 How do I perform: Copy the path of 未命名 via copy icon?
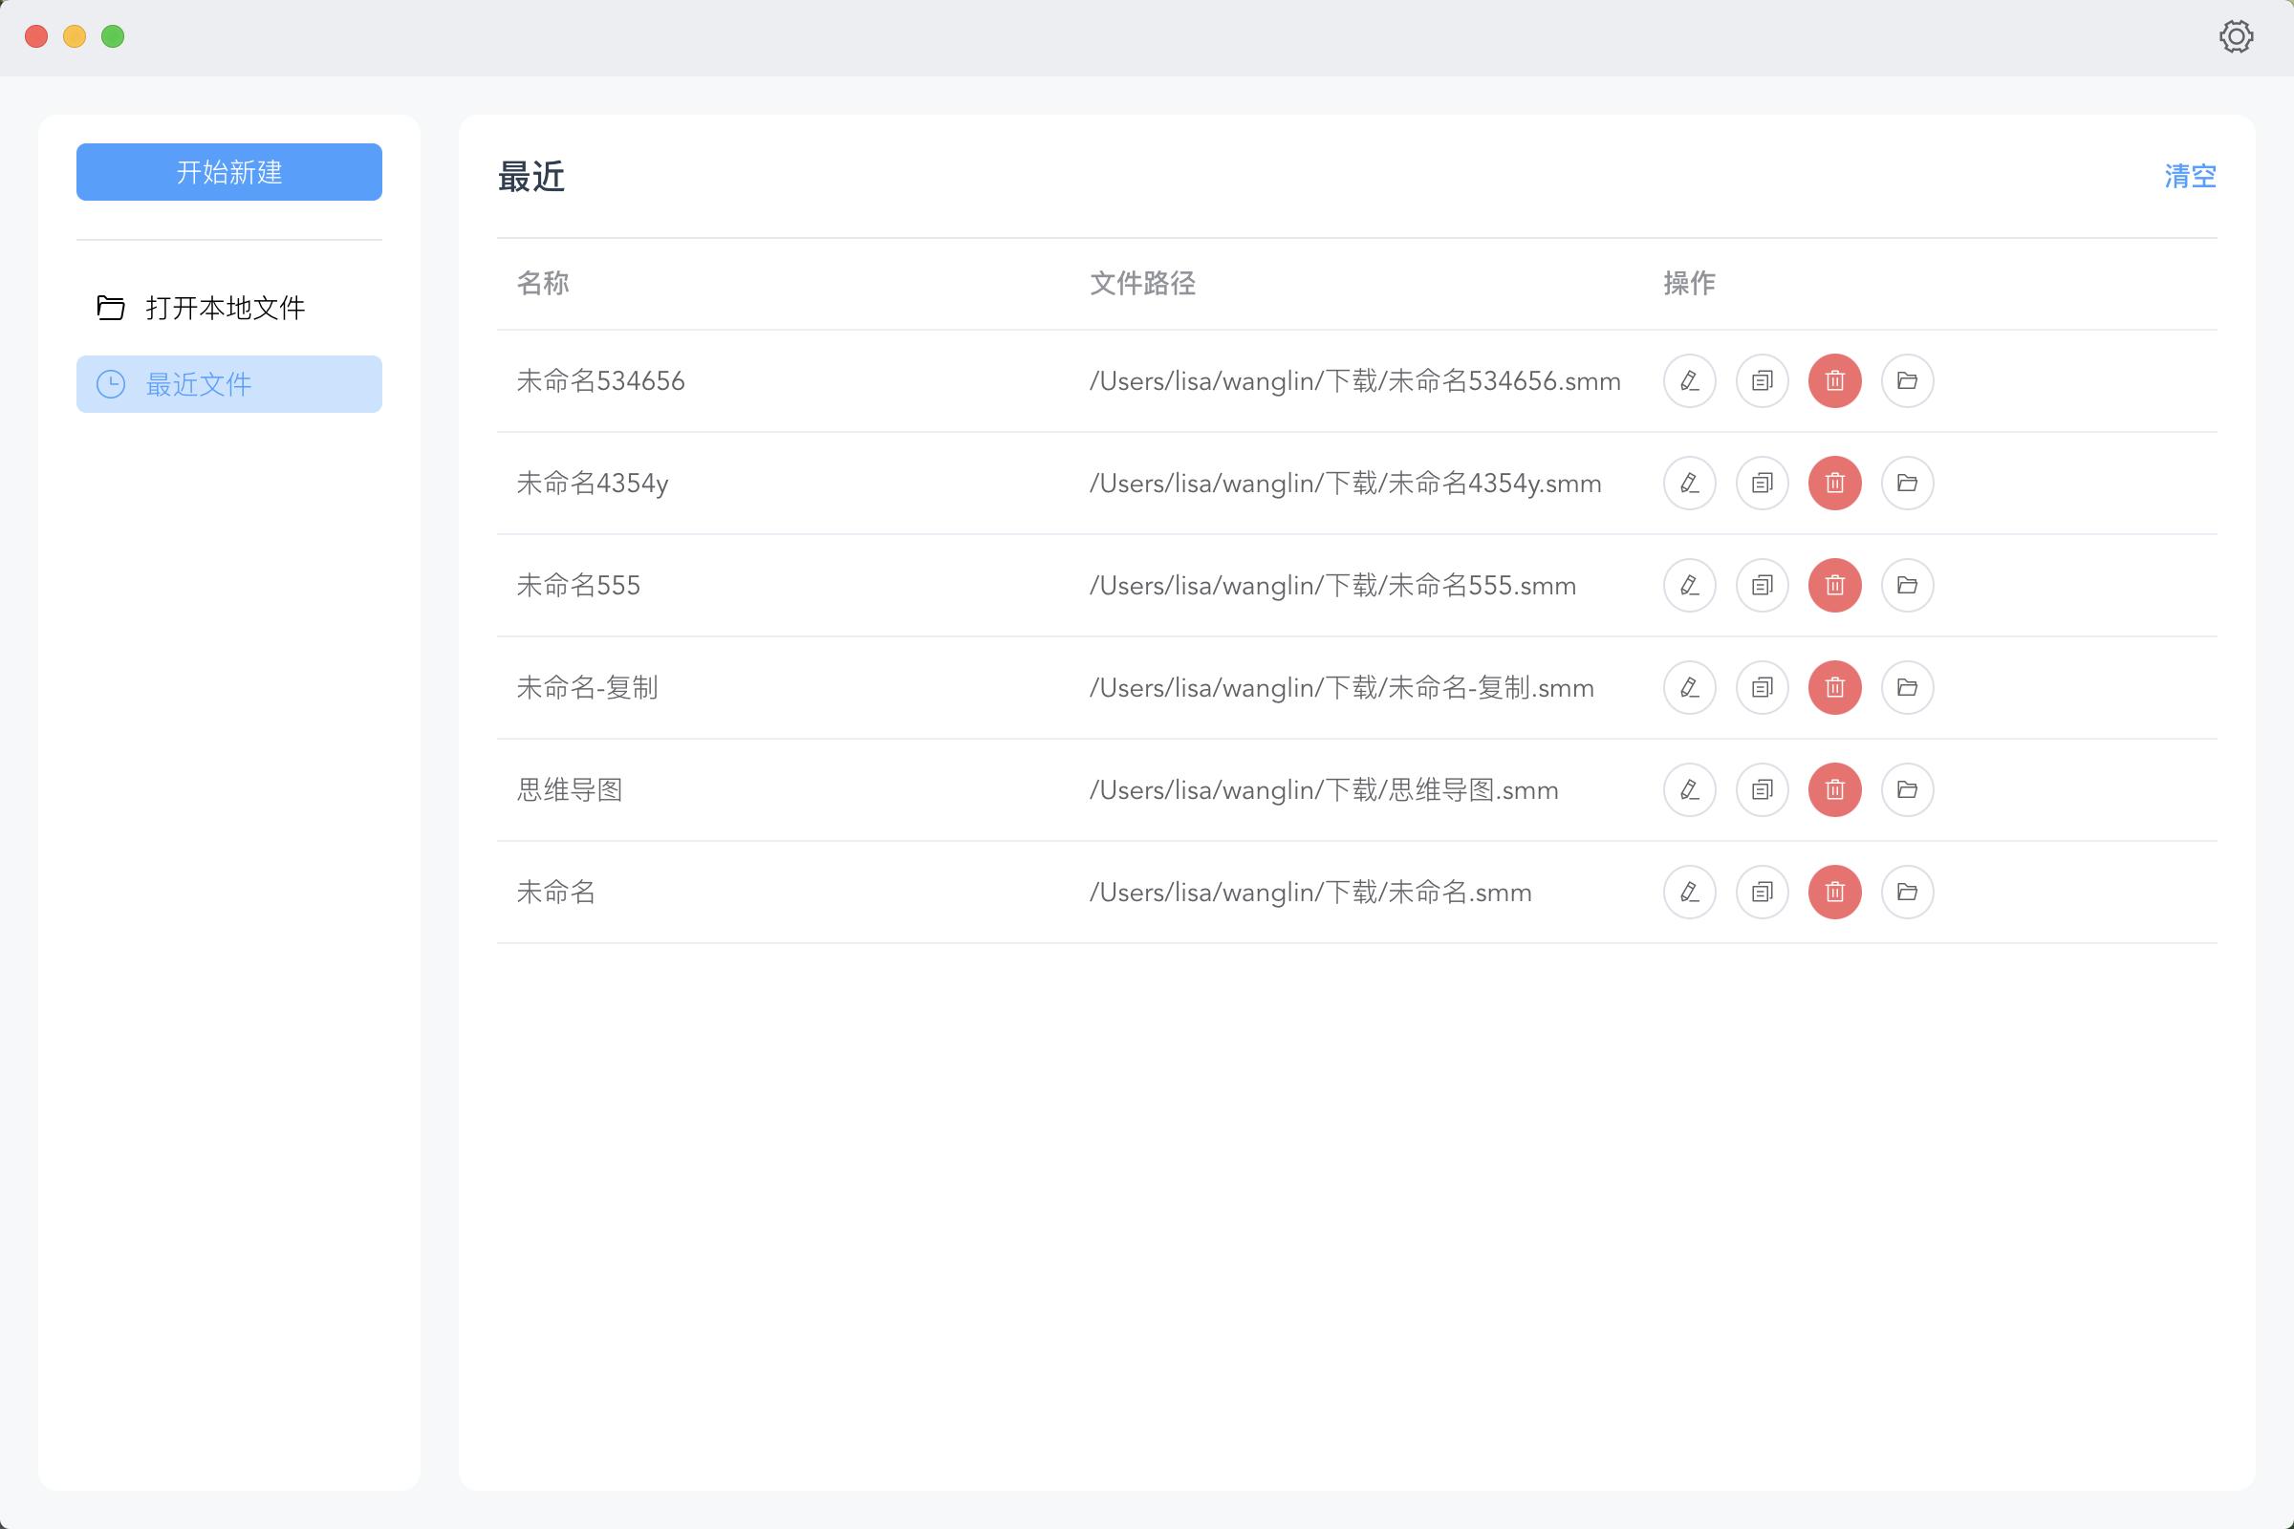click(1762, 892)
